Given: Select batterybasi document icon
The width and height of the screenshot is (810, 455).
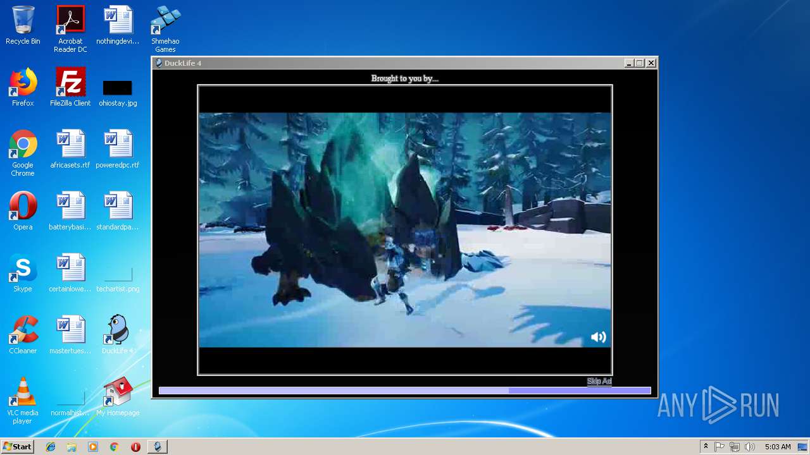Looking at the screenshot, I should [x=70, y=211].
